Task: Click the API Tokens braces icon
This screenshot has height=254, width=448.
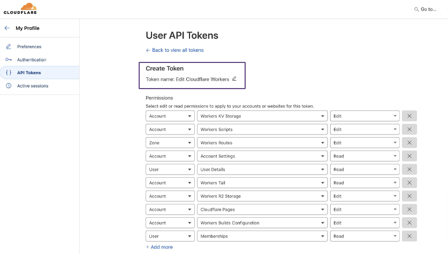Action: pyautogui.click(x=9, y=73)
